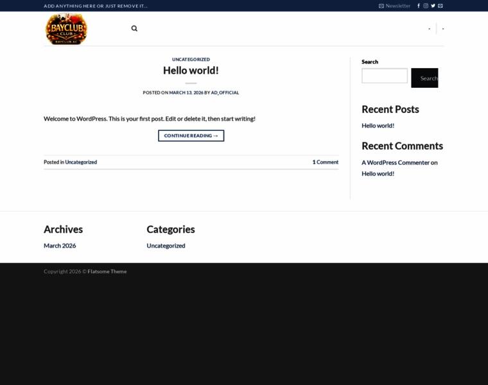Open the Uncategorized label above the title
Image resolution: width=488 pixels, height=385 pixels.
pyautogui.click(x=191, y=59)
